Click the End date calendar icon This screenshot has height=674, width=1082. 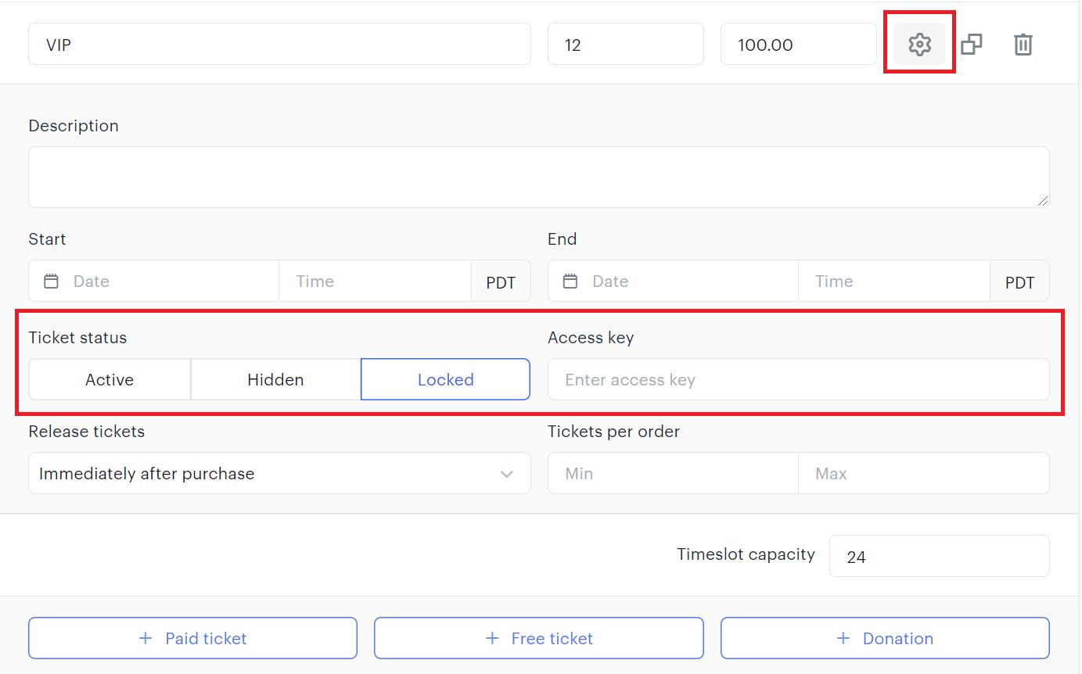tap(570, 281)
